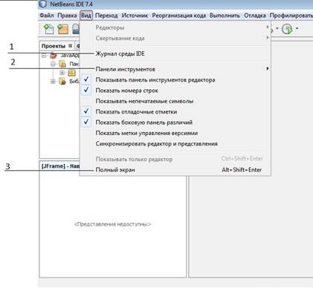
Task: Open the Выполнить menu
Action: (x=225, y=16)
